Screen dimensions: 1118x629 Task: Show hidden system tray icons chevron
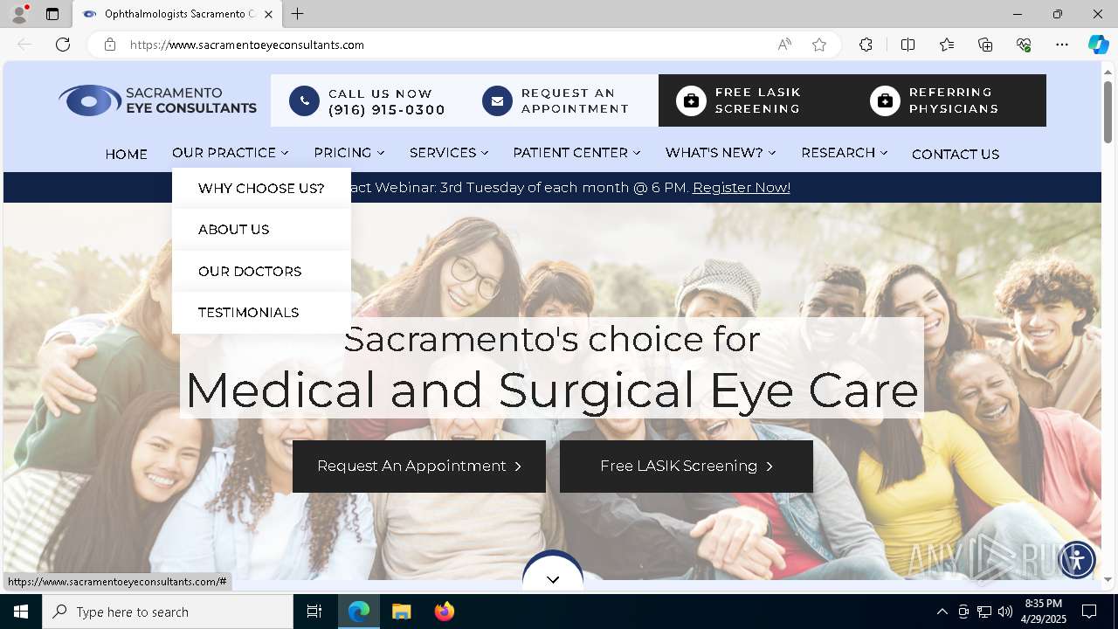click(942, 612)
